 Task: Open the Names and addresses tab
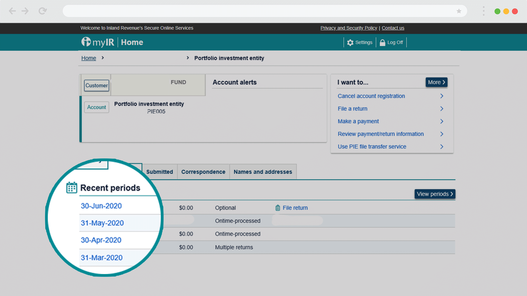(263, 172)
